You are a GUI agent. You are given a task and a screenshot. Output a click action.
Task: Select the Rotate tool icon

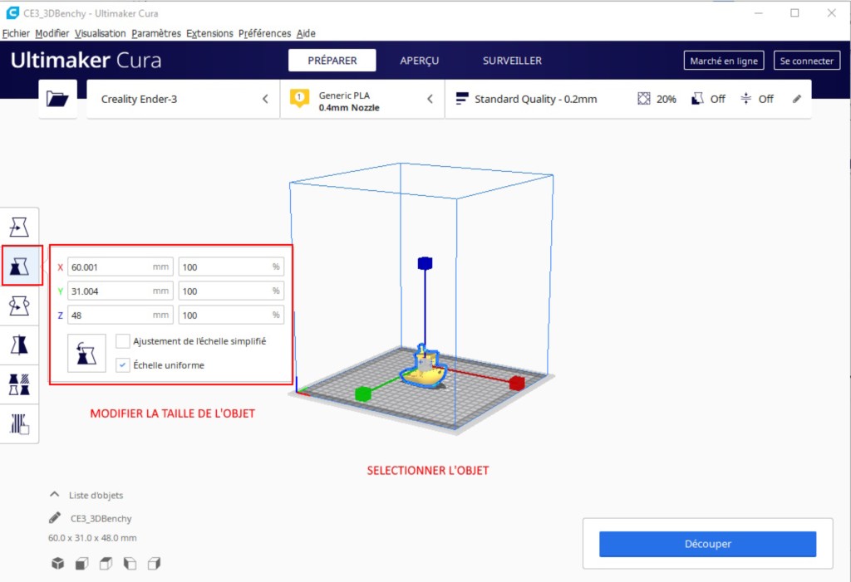tap(19, 306)
